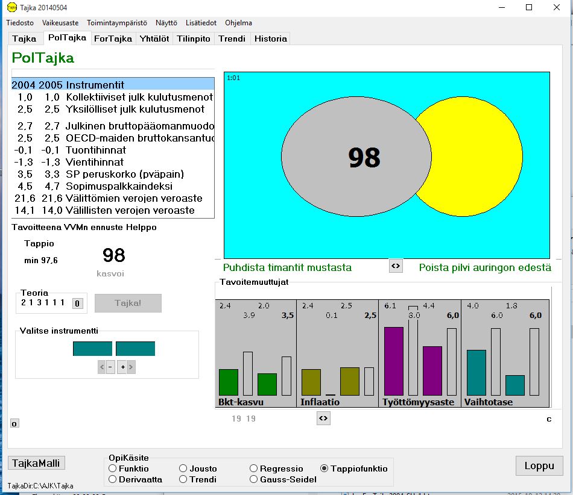Open the Vaikeusaste menu
The width and height of the screenshot is (573, 495).
pos(60,23)
